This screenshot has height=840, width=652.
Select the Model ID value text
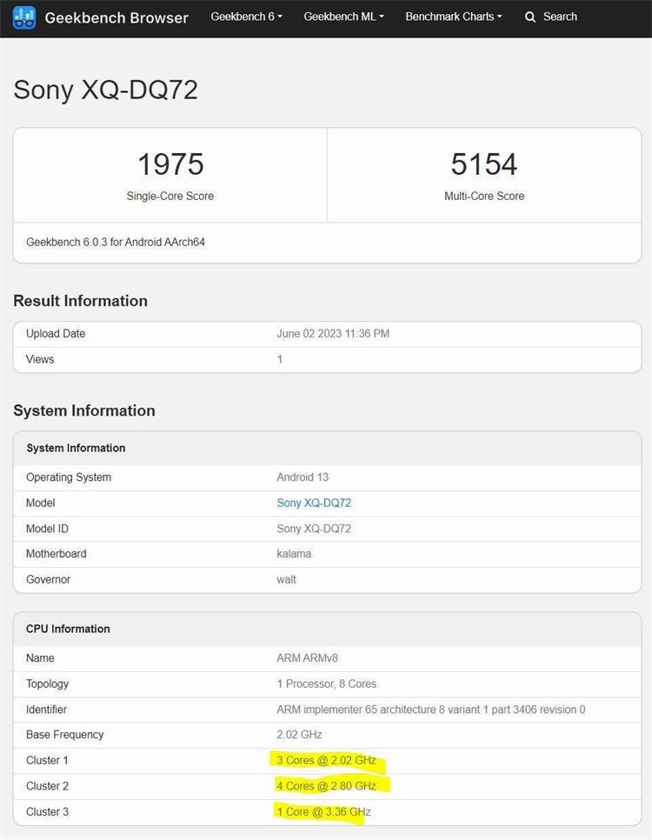click(x=314, y=529)
